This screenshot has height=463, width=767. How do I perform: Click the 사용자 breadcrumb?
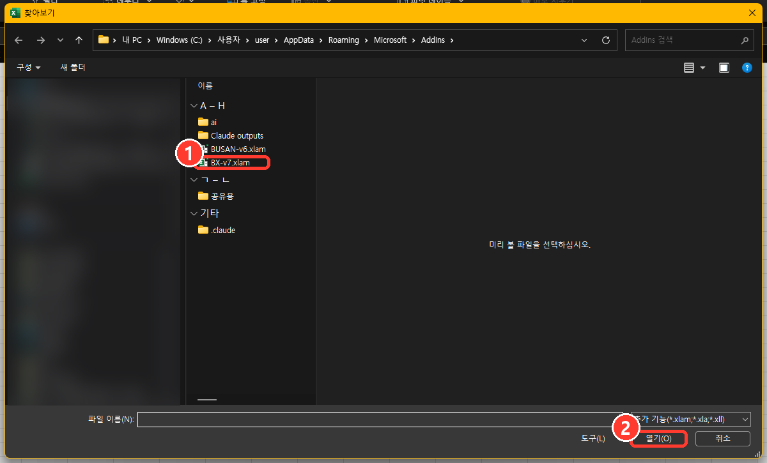point(229,40)
